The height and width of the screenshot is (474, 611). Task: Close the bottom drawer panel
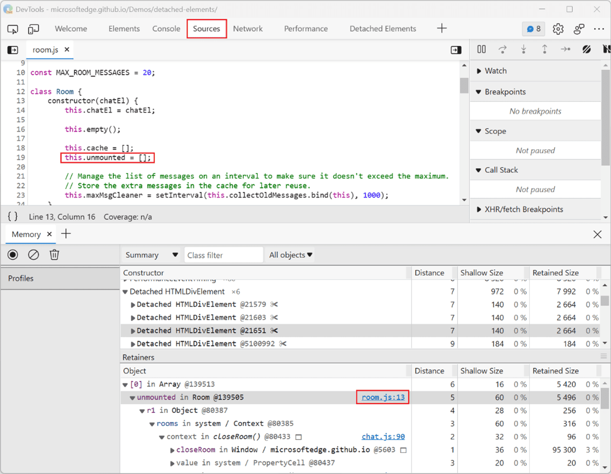point(597,234)
